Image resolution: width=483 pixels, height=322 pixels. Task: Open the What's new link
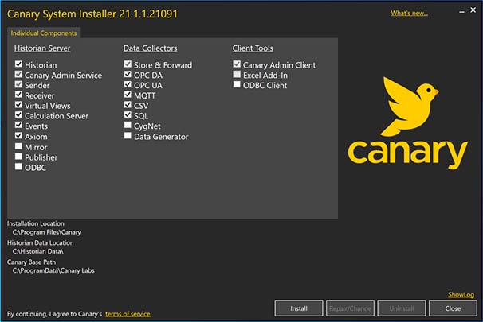click(x=409, y=14)
